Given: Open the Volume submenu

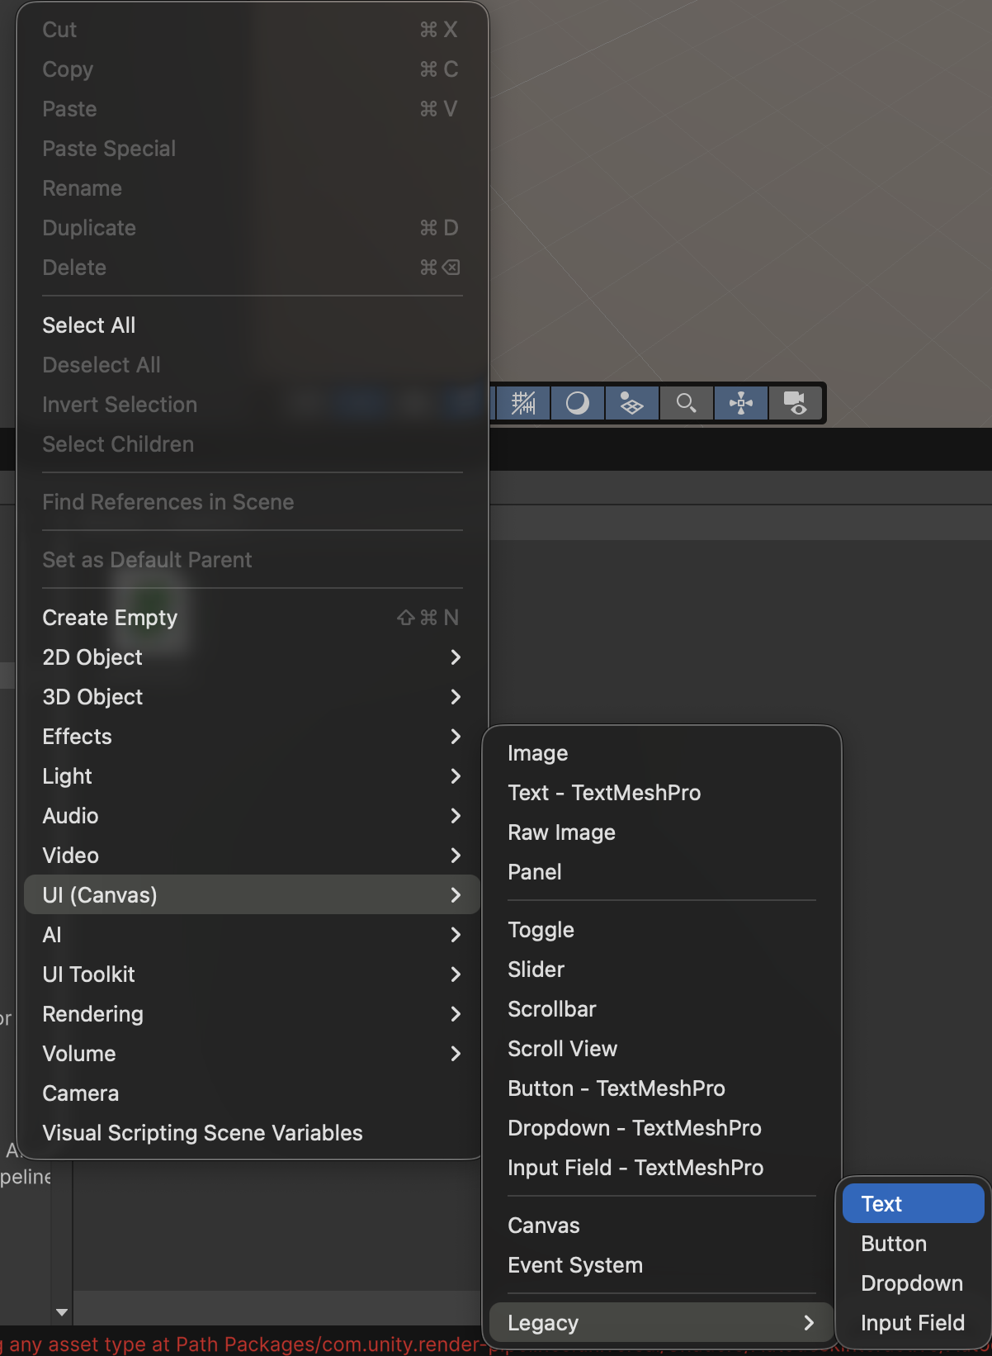Looking at the screenshot, I should (252, 1054).
